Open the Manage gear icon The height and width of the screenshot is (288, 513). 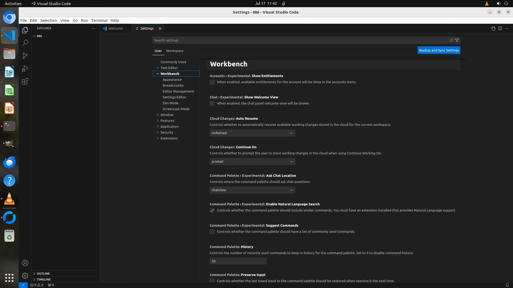25,275
